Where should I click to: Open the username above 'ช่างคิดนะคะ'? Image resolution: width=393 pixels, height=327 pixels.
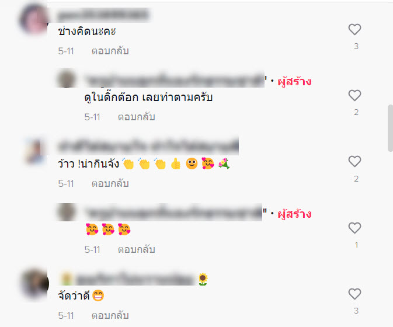[103, 15]
